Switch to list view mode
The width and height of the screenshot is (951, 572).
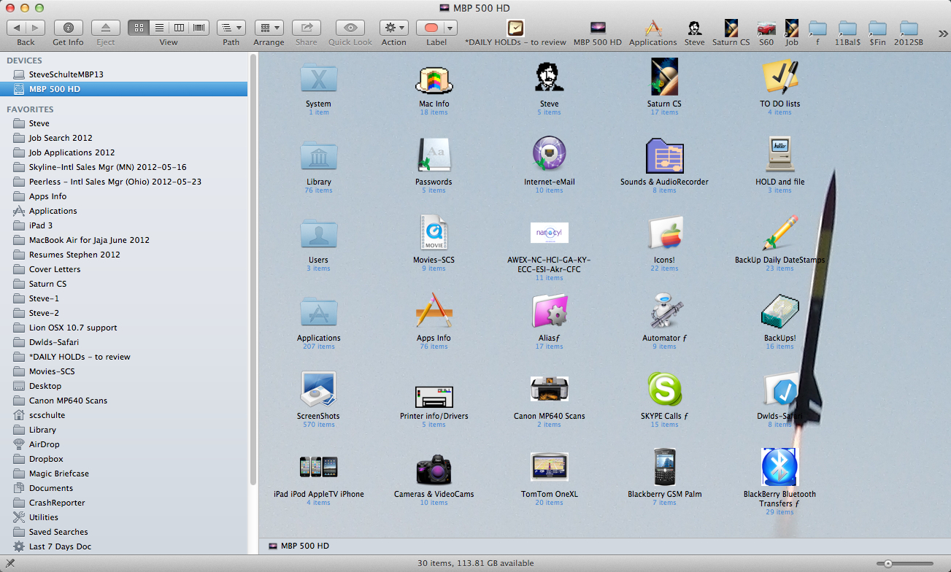click(x=158, y=28)
